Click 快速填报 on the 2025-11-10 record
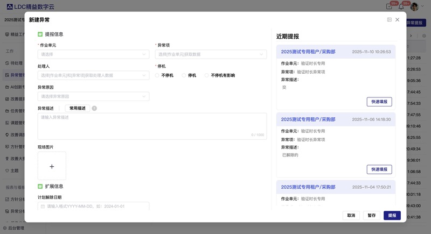The image size is (431, 234). [x=379, y=102]
